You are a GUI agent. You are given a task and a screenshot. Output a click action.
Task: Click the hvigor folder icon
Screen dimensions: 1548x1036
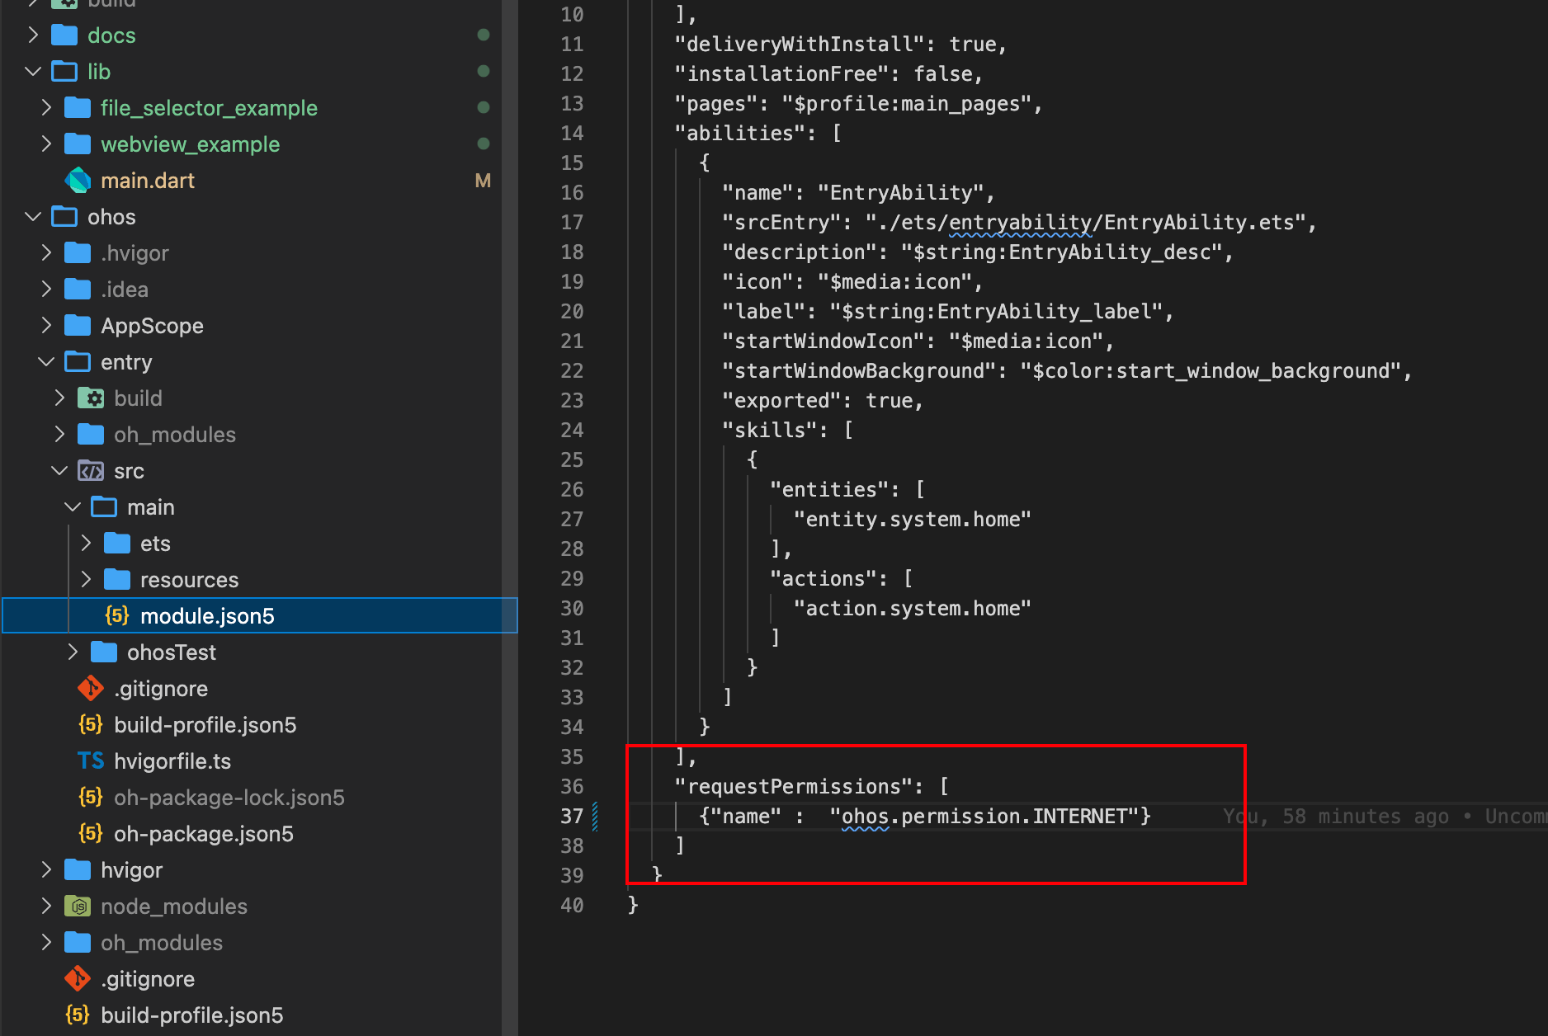pyautogui.click(x=78, y=870)
